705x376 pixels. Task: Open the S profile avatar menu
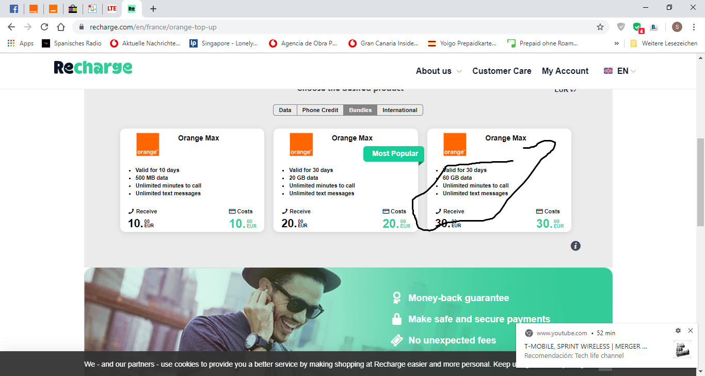(x=677, y=27)
